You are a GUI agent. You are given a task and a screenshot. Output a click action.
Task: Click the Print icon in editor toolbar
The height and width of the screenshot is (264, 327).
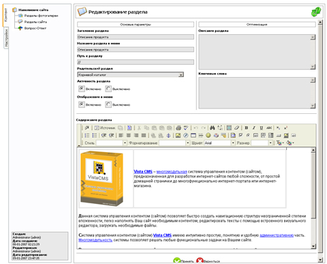(178, 128)
